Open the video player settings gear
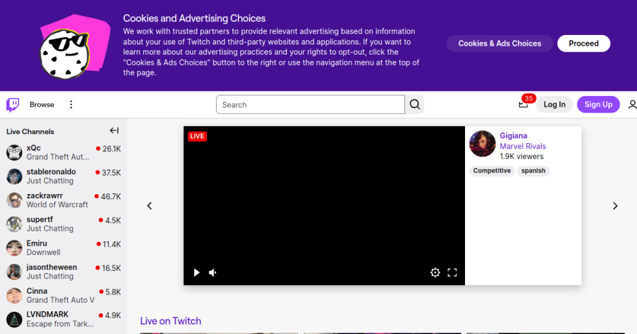Image resolution: width=637 pixels, height=334 pixels. point(435,272)
